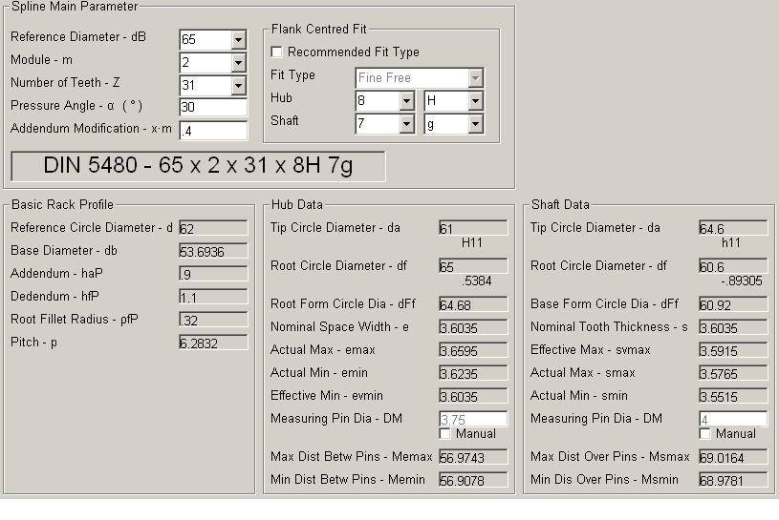This screenshot has width=779, height=520.
Task: Select the Root Fillet Radius value .32
Action: point(213,320)
